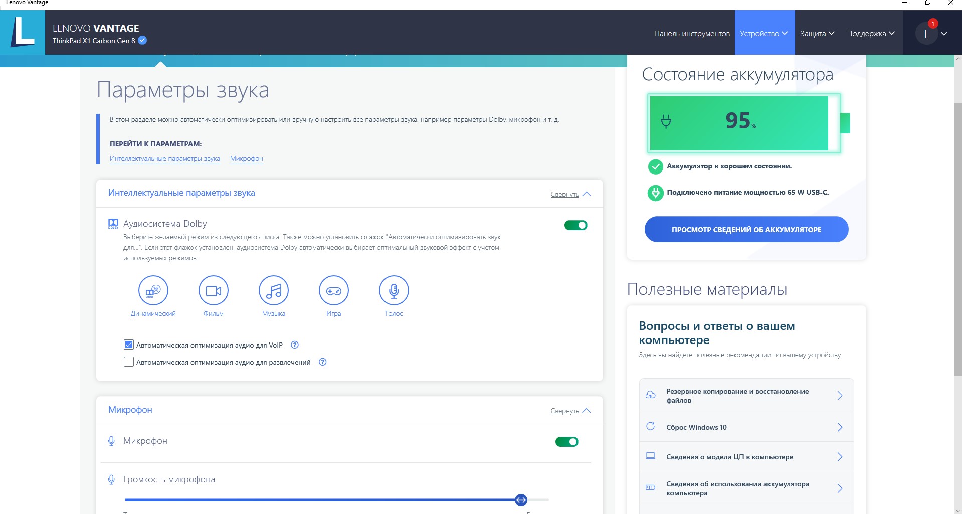Click the verified checkmark badge next to ThinkPad X1
This screenshot has width=962, height=514.
click(142, 40)
